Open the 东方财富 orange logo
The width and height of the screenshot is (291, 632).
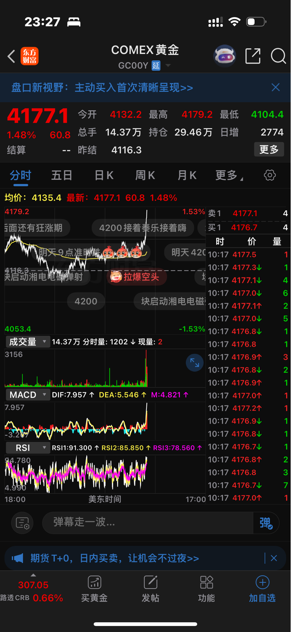click(30, 56)
